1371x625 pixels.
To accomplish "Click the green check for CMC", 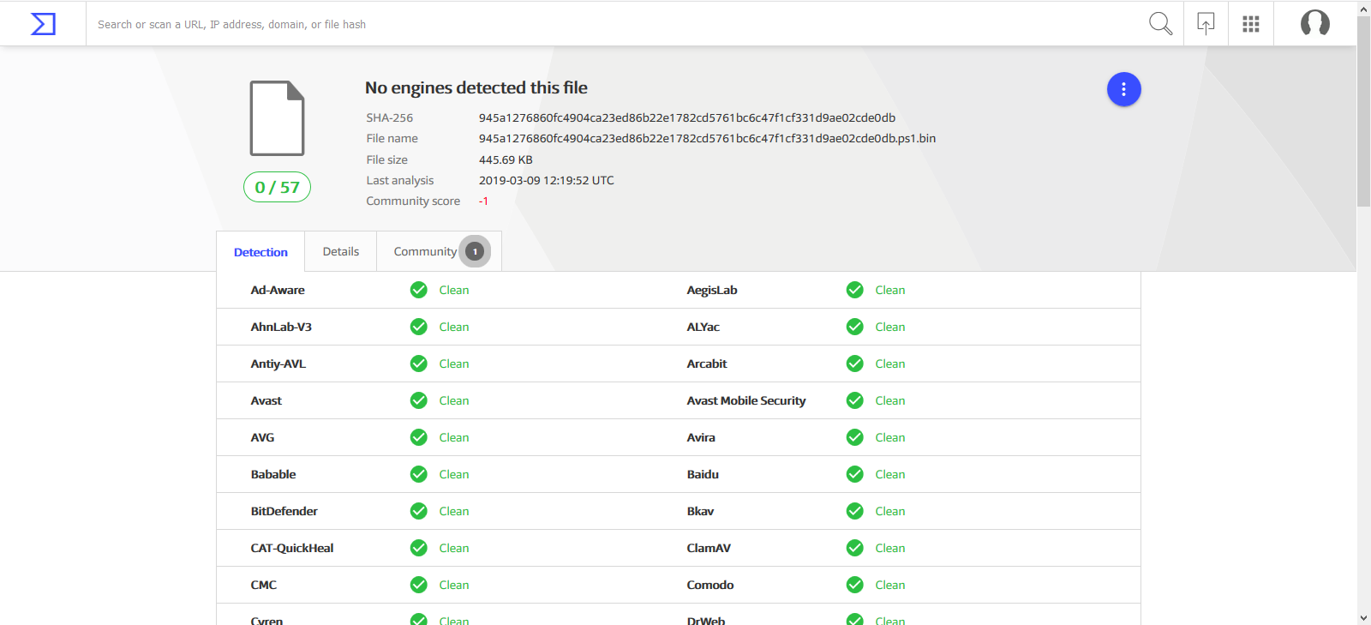I will coord(418,585).
